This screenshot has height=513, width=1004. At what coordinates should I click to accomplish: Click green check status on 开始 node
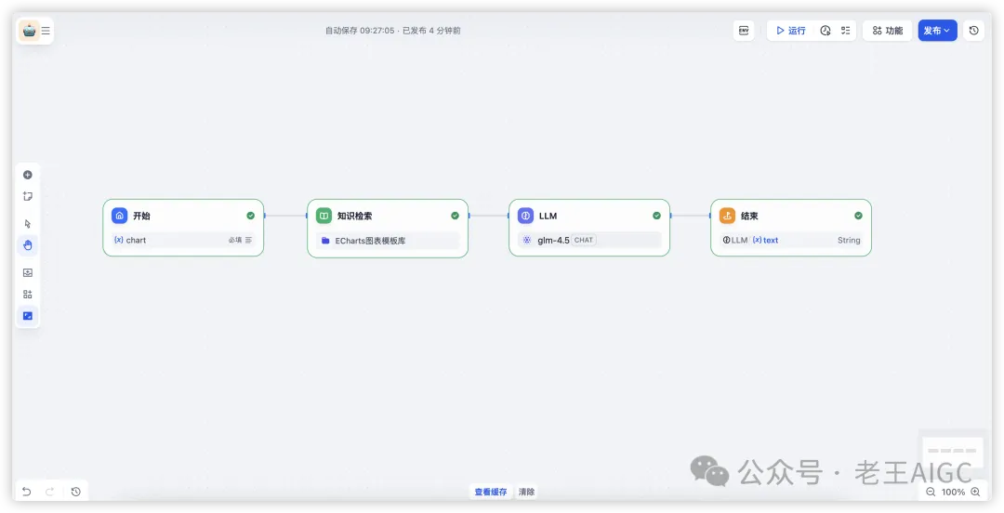250,216
